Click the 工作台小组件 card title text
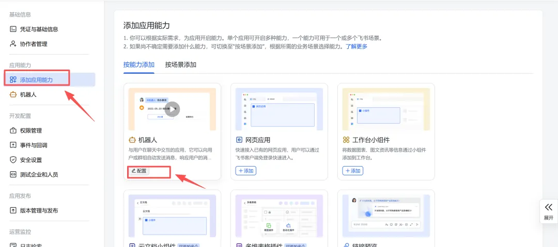558x247 pixels. [x=371, y=140]
